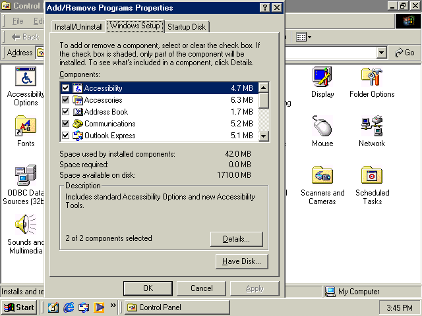The height and width of the screenshot is (316, 422).
Task: Open the Folder Options icon
Action: 372,78
